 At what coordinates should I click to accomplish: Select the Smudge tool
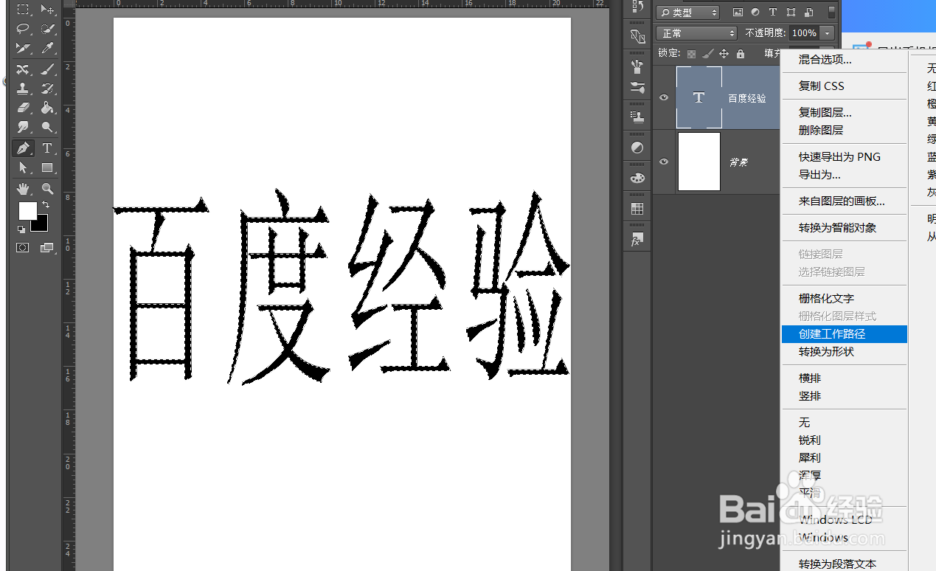23,128
